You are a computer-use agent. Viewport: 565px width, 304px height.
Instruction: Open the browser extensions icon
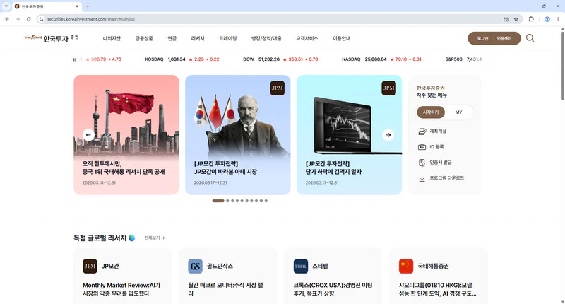click(531, 19)
